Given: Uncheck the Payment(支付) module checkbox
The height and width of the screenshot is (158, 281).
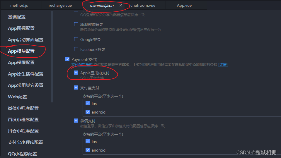Looking at the screenshot, I should (x=67, y=59).
